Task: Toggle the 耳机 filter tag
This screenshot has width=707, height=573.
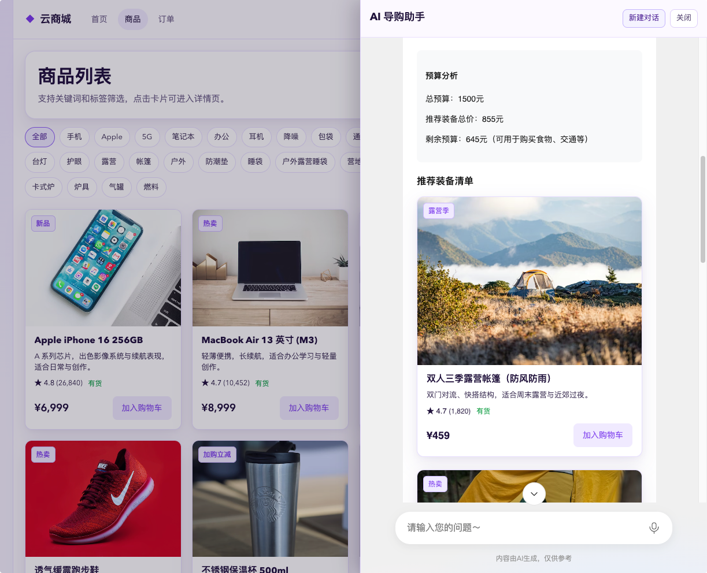Action: (x=257, y=137)
